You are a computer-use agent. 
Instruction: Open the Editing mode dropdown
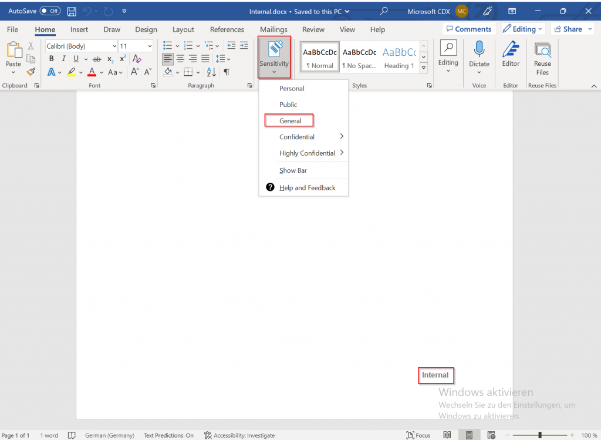click(523, 29)
